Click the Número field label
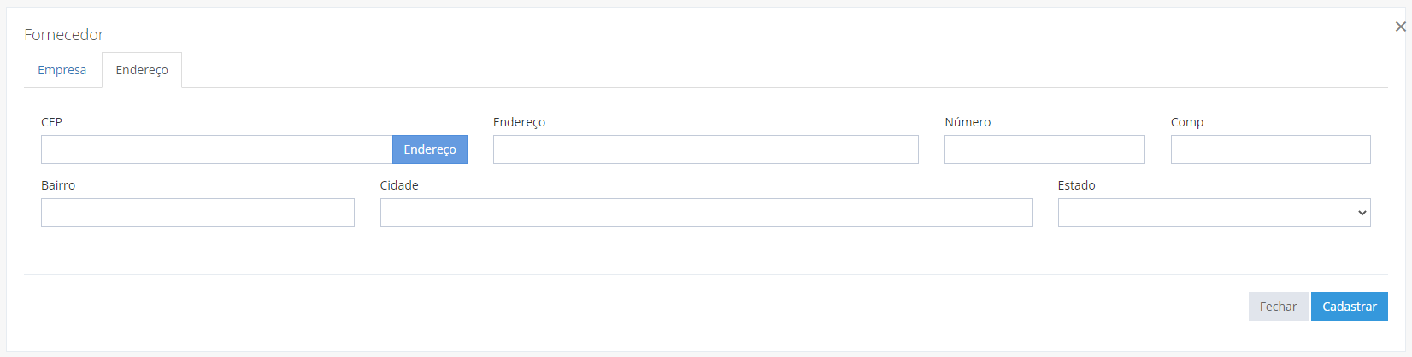The width and height of the screenshot is (1412, 357). pos(968,122)
